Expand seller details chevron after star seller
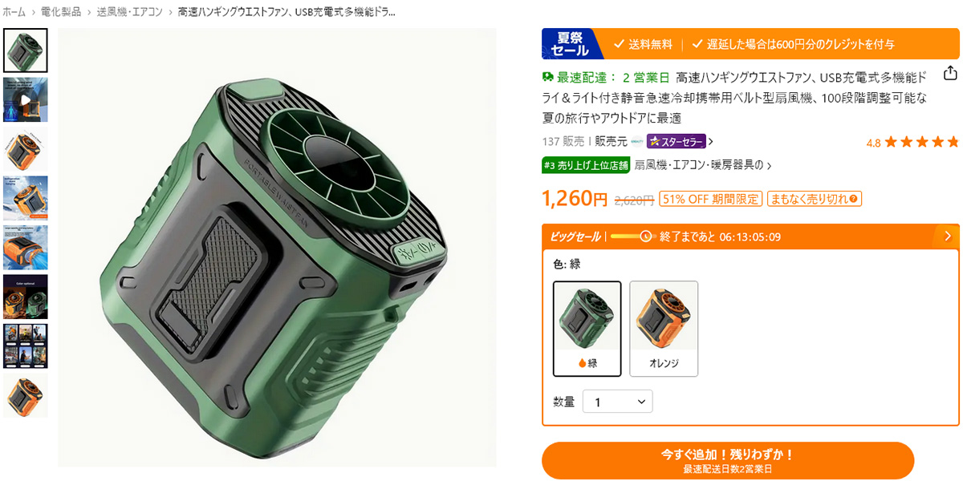This screenshot has height=481, width=963. 710,142
